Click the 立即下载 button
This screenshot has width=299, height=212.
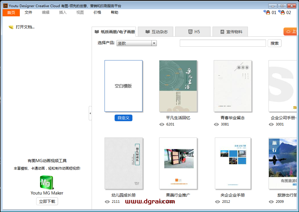point(47,201)
